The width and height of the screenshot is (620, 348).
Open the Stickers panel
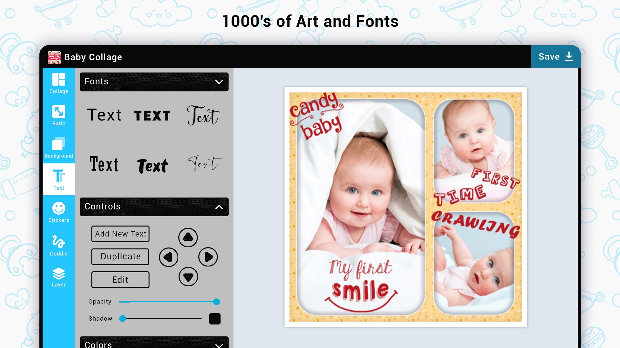tap(59, 212)
